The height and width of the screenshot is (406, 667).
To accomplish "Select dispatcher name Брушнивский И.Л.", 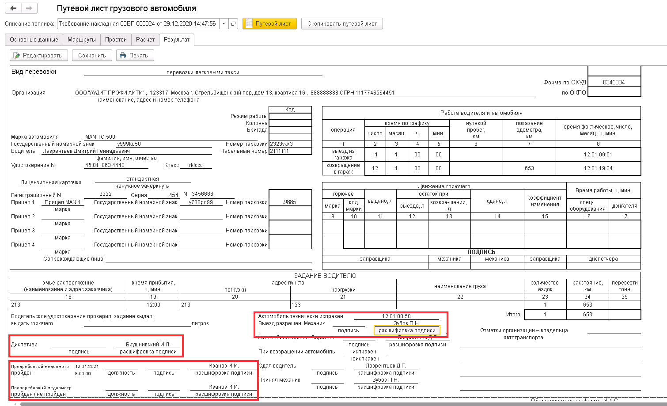I will click(x=148, y=345).
